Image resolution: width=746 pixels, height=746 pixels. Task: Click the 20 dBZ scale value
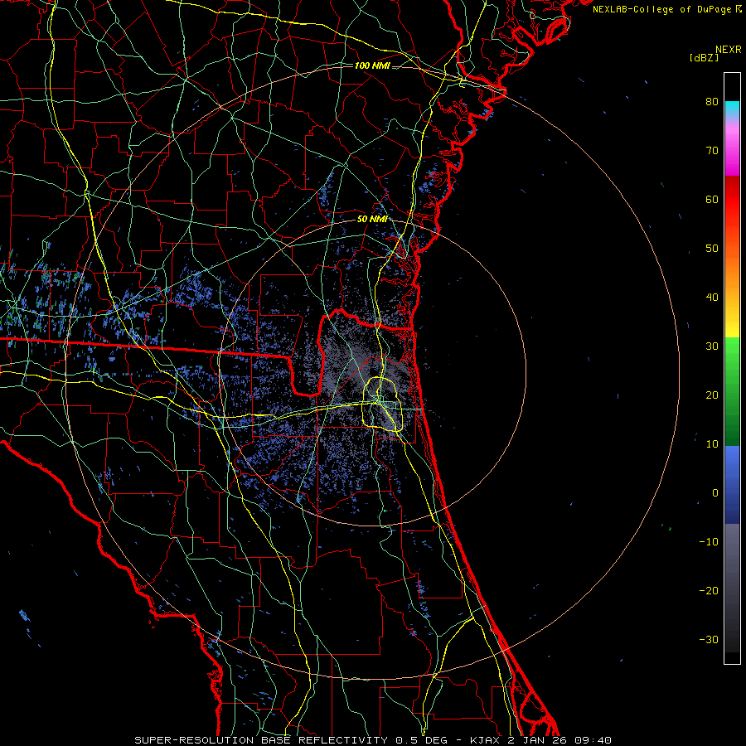point(712,395)
